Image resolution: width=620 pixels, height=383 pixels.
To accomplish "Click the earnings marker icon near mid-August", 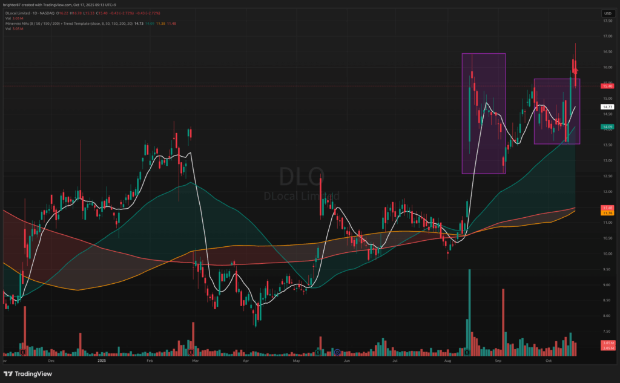I will [467, 352].
